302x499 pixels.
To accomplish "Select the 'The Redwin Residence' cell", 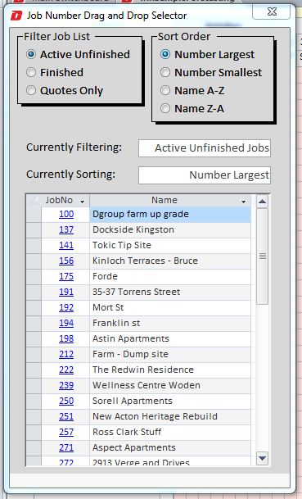I will click(170, 370).
